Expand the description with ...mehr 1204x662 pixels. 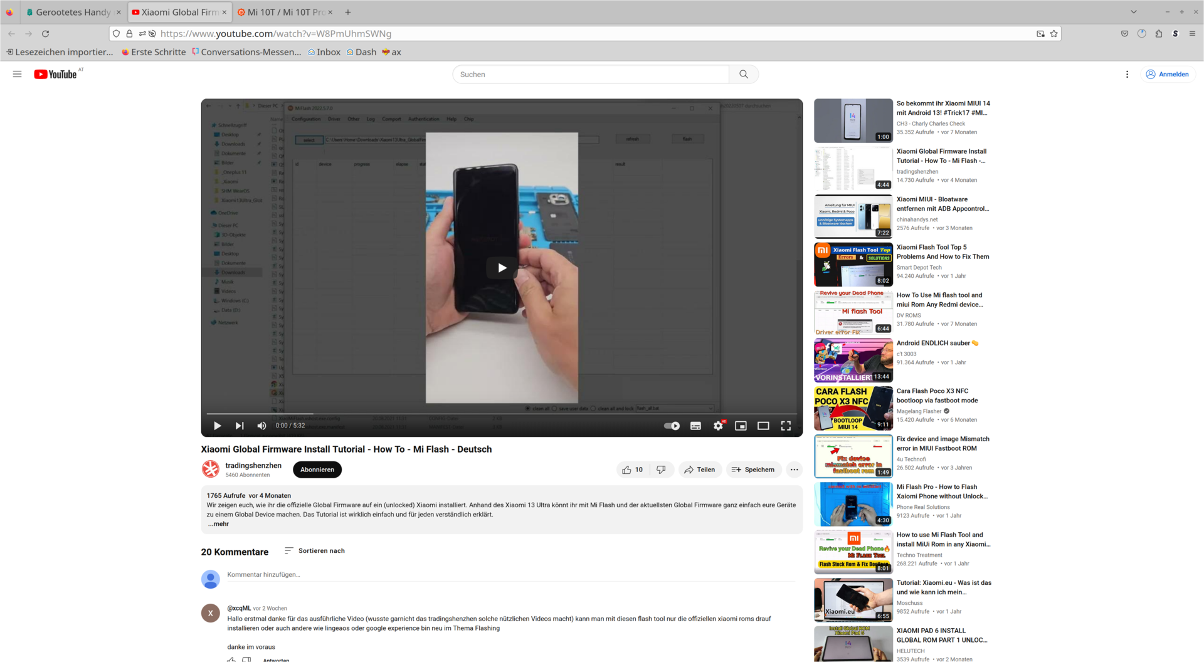pos(218,524)
